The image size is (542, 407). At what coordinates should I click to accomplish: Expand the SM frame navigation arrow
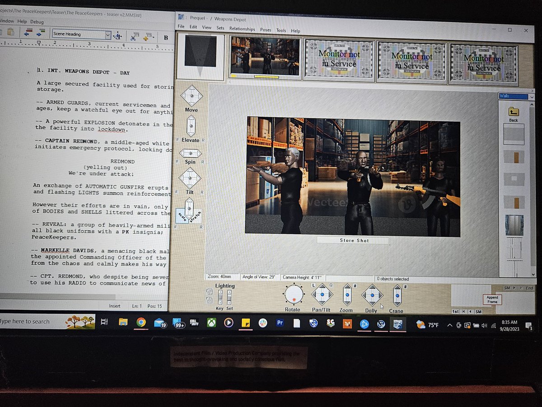pos(514,288)
